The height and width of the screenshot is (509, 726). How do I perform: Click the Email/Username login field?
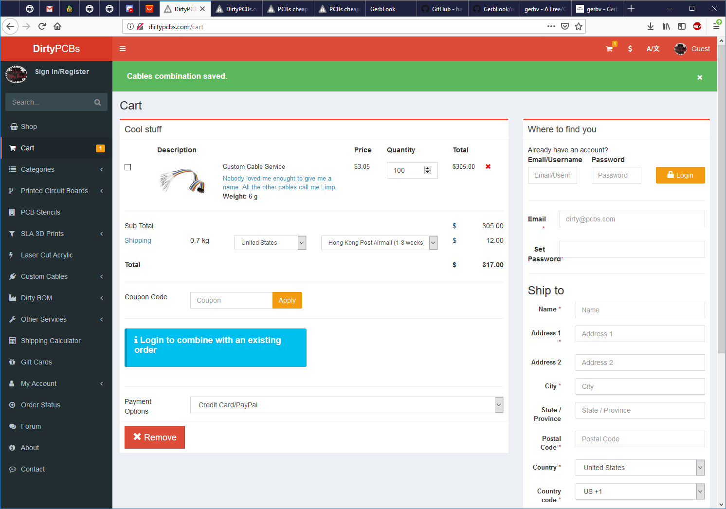552,175
